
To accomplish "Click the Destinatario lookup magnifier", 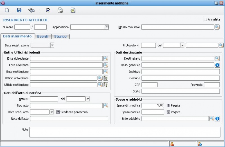I will (217, 58).
